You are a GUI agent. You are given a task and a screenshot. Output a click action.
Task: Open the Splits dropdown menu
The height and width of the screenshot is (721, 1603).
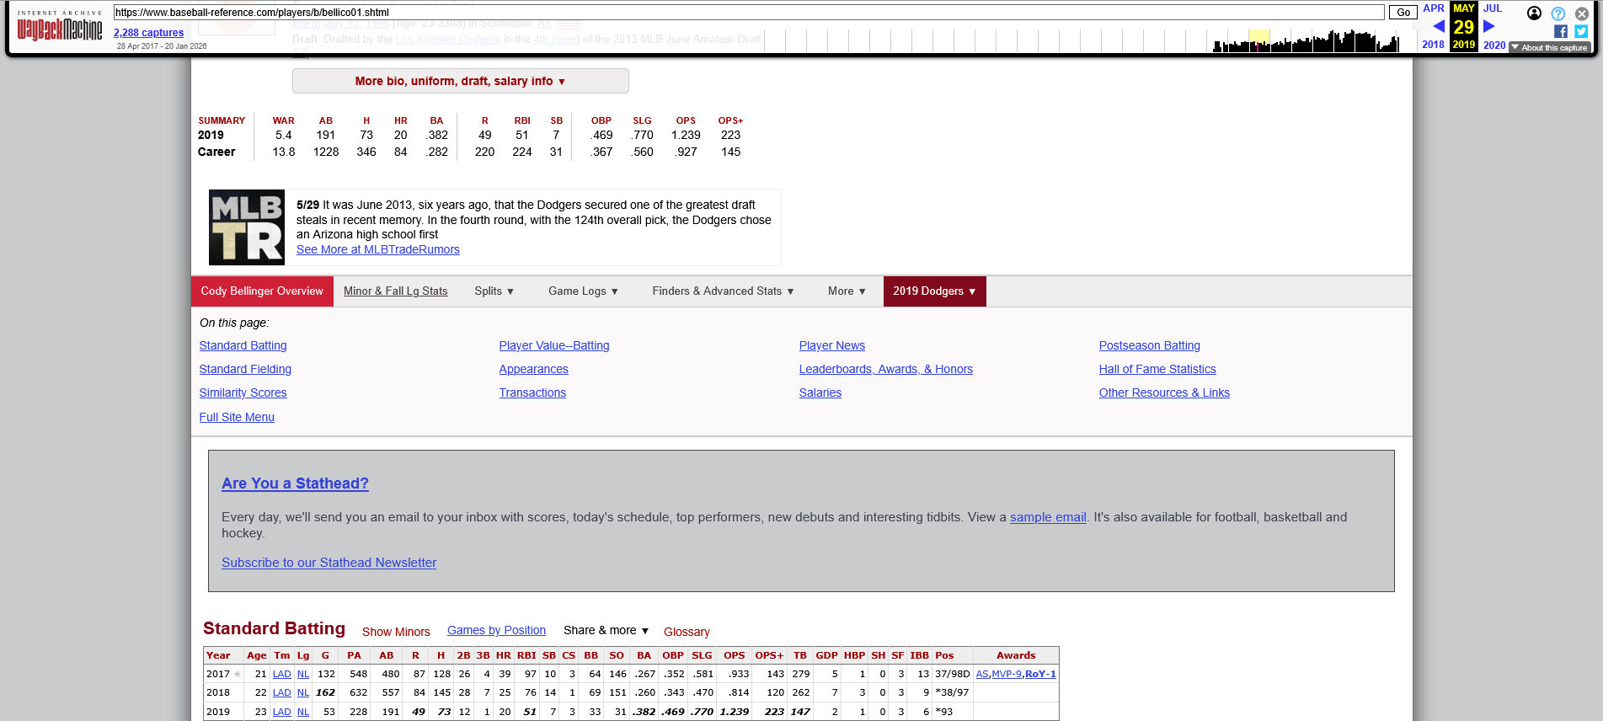pos(494,291)
